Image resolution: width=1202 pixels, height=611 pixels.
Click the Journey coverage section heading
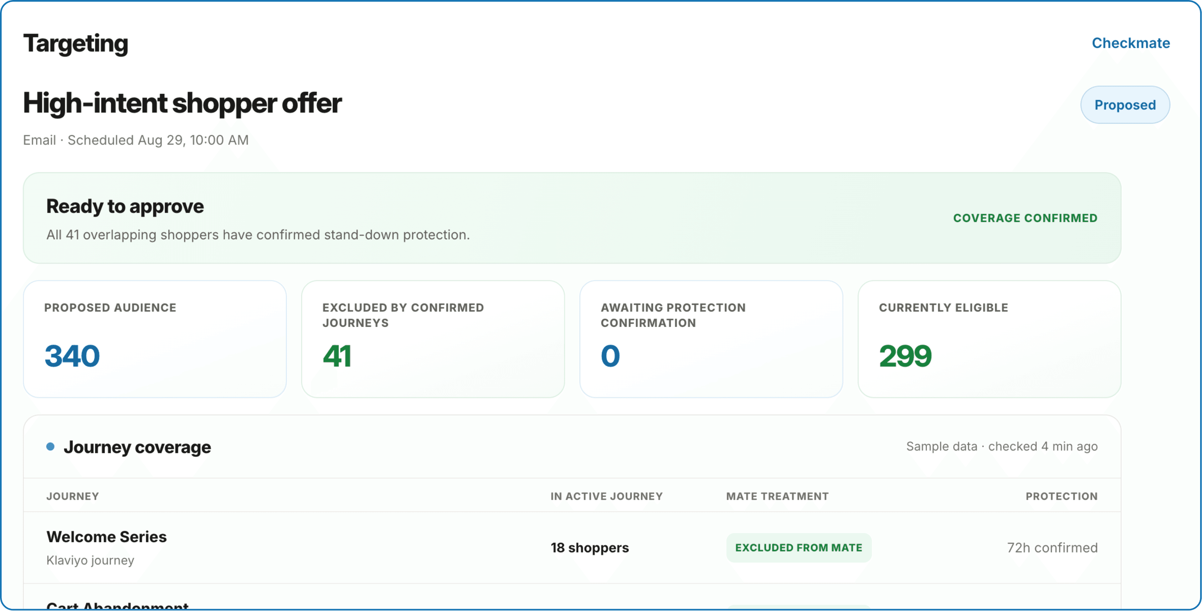[137, 447]
